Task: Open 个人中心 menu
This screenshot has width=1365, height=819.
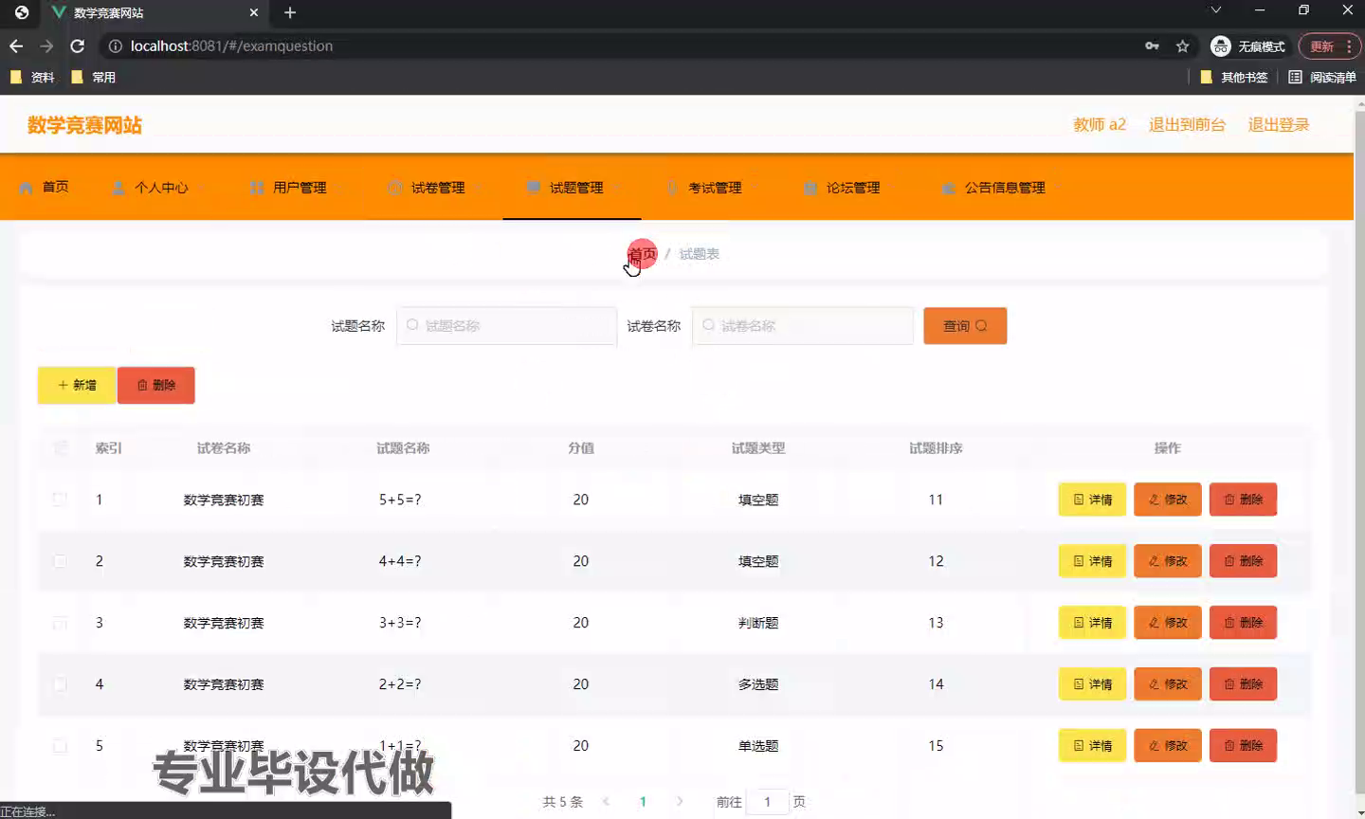Action: point(151,187)
